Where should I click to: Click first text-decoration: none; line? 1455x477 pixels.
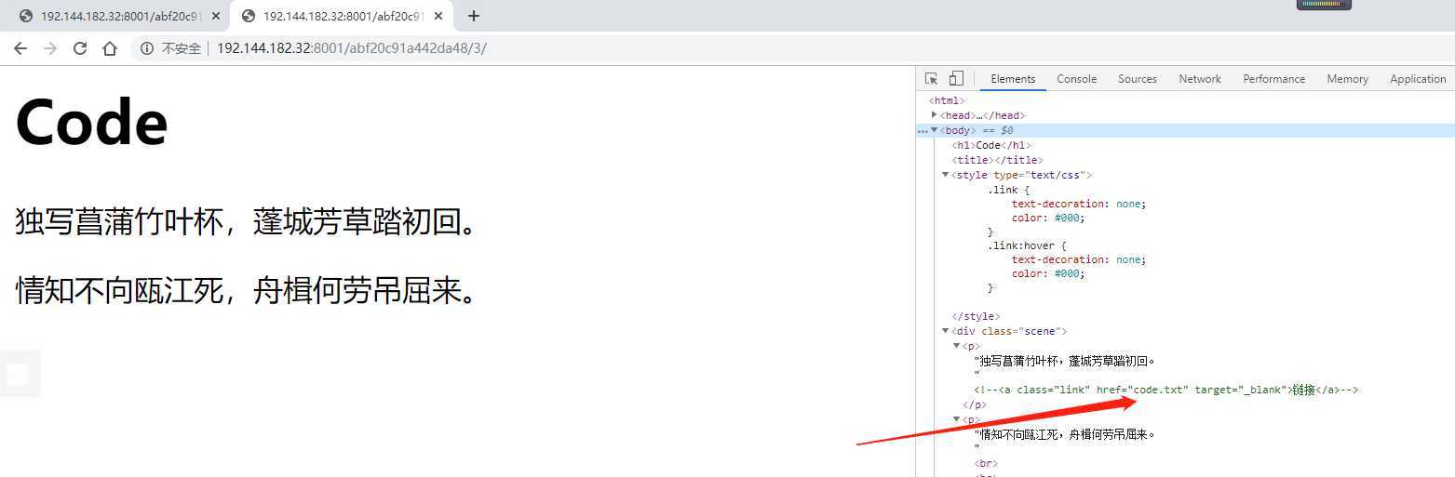click(1079, 204)
